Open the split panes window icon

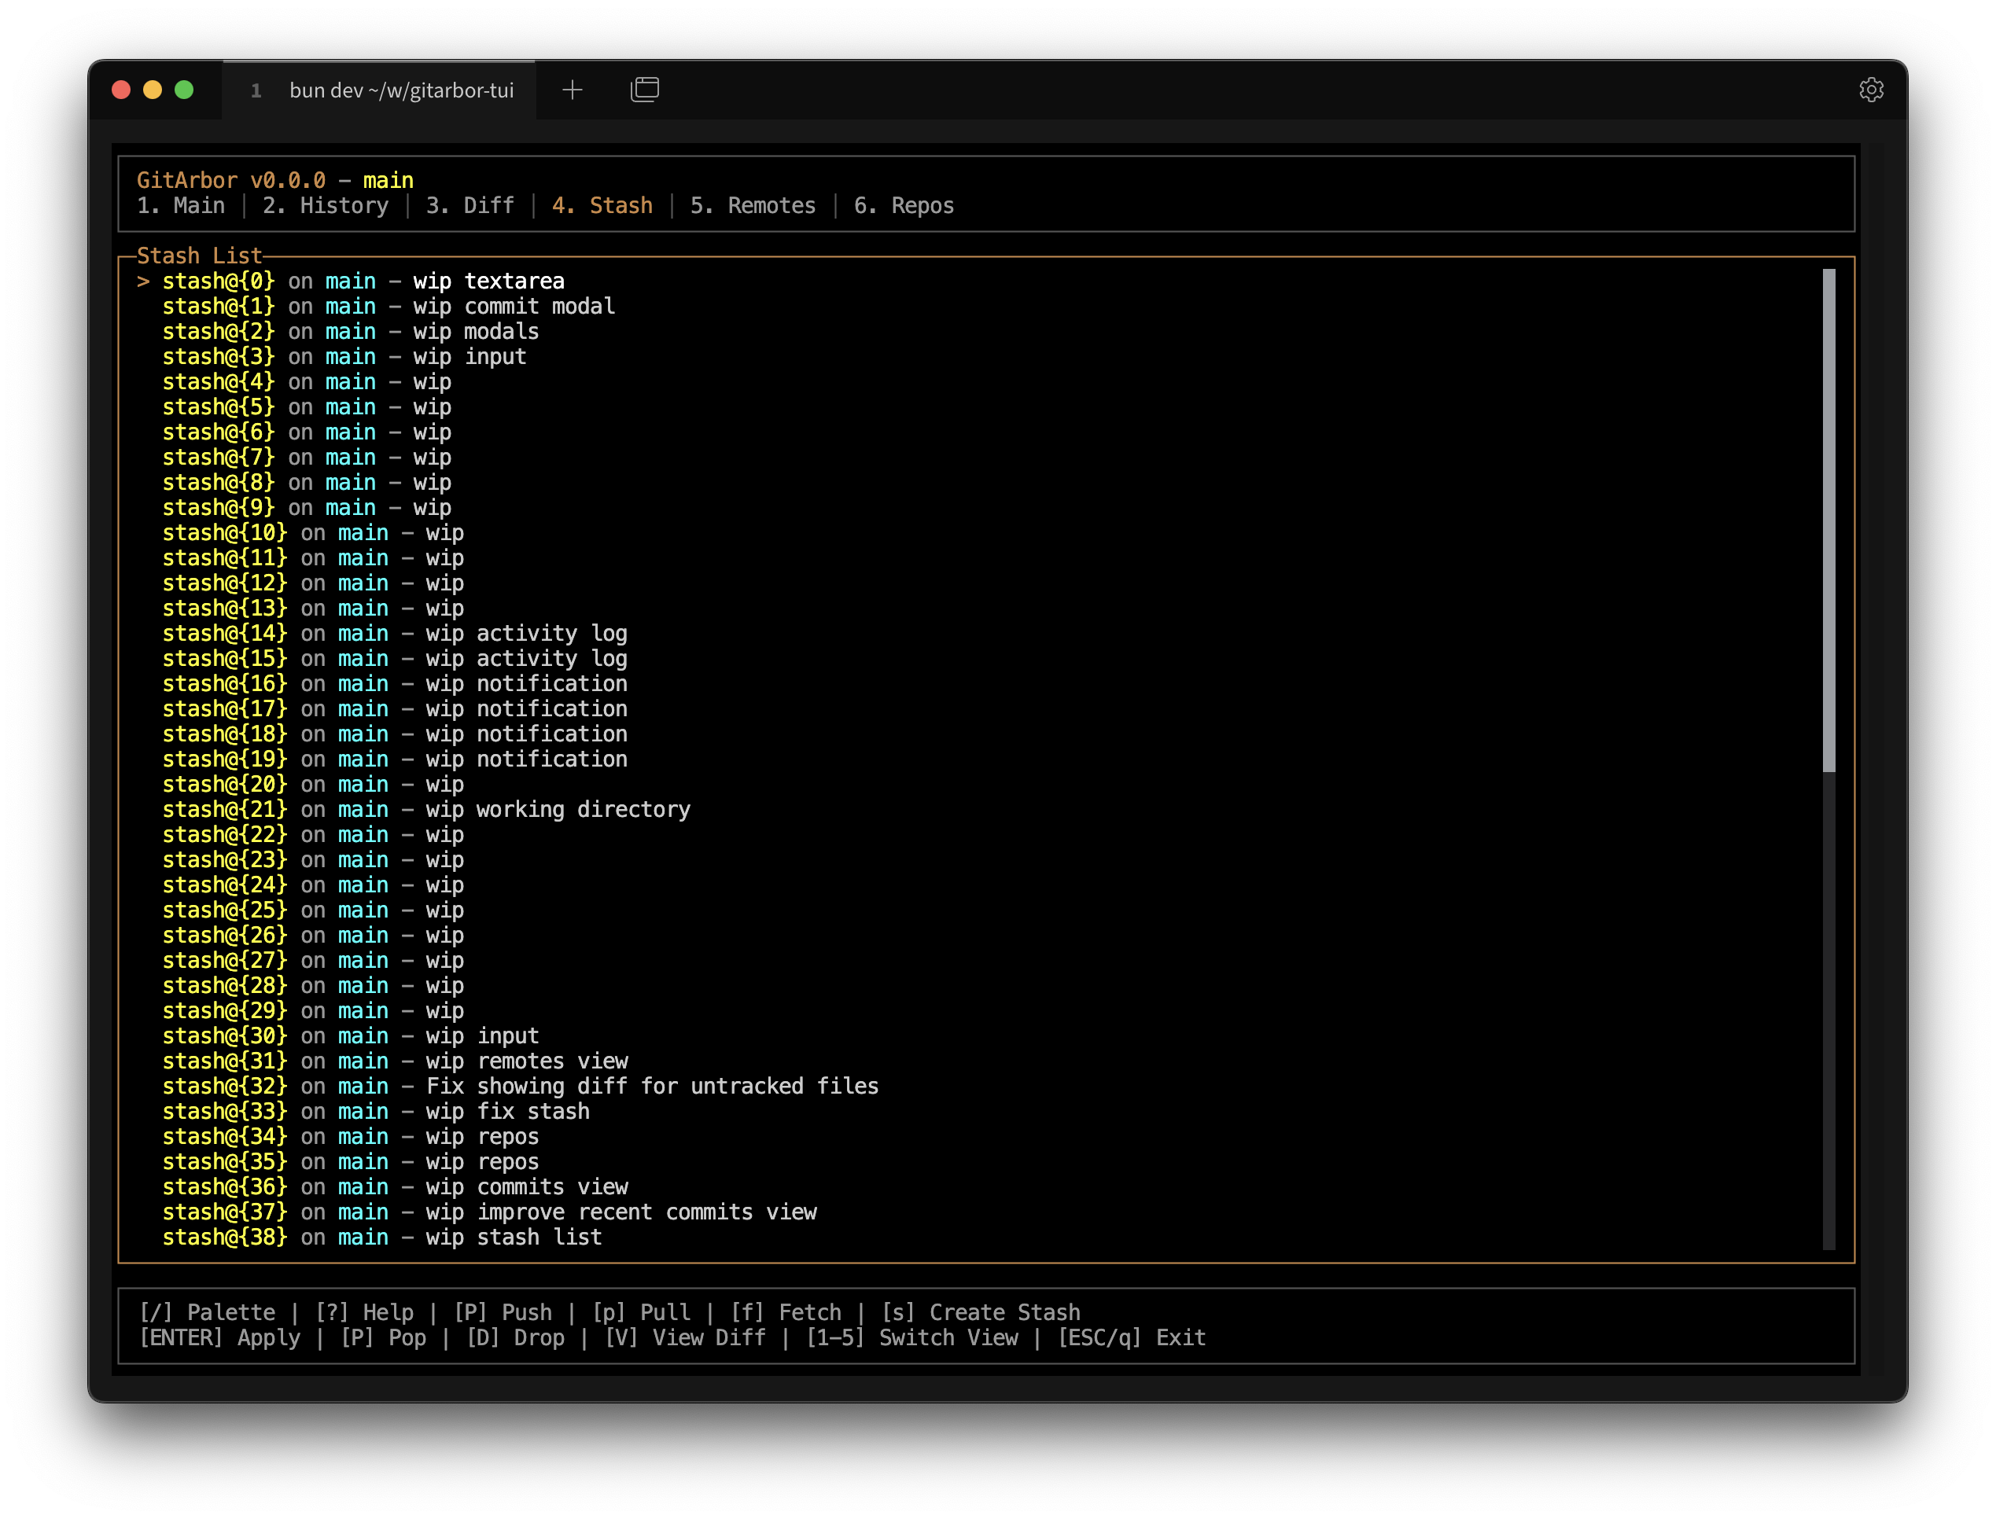coord(644,90)
